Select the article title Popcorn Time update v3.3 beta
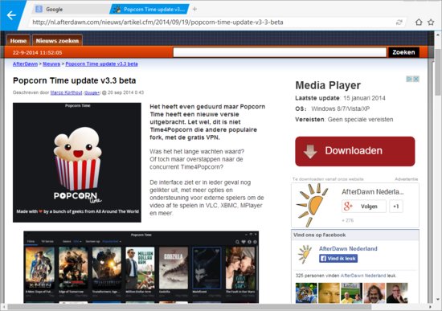 point(75,80)
